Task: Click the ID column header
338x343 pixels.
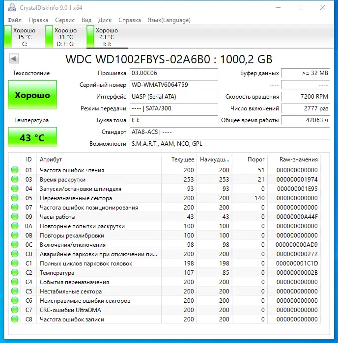Action: 28,159
